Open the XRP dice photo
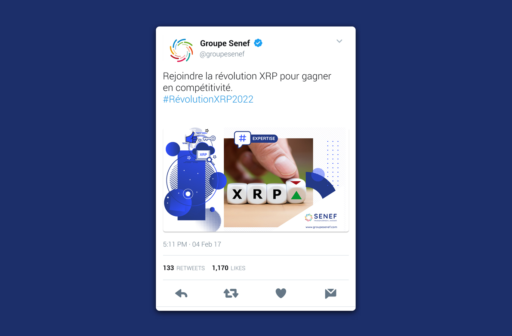Image resolution: width=512 pixels, height=336 pixels. 268,183
